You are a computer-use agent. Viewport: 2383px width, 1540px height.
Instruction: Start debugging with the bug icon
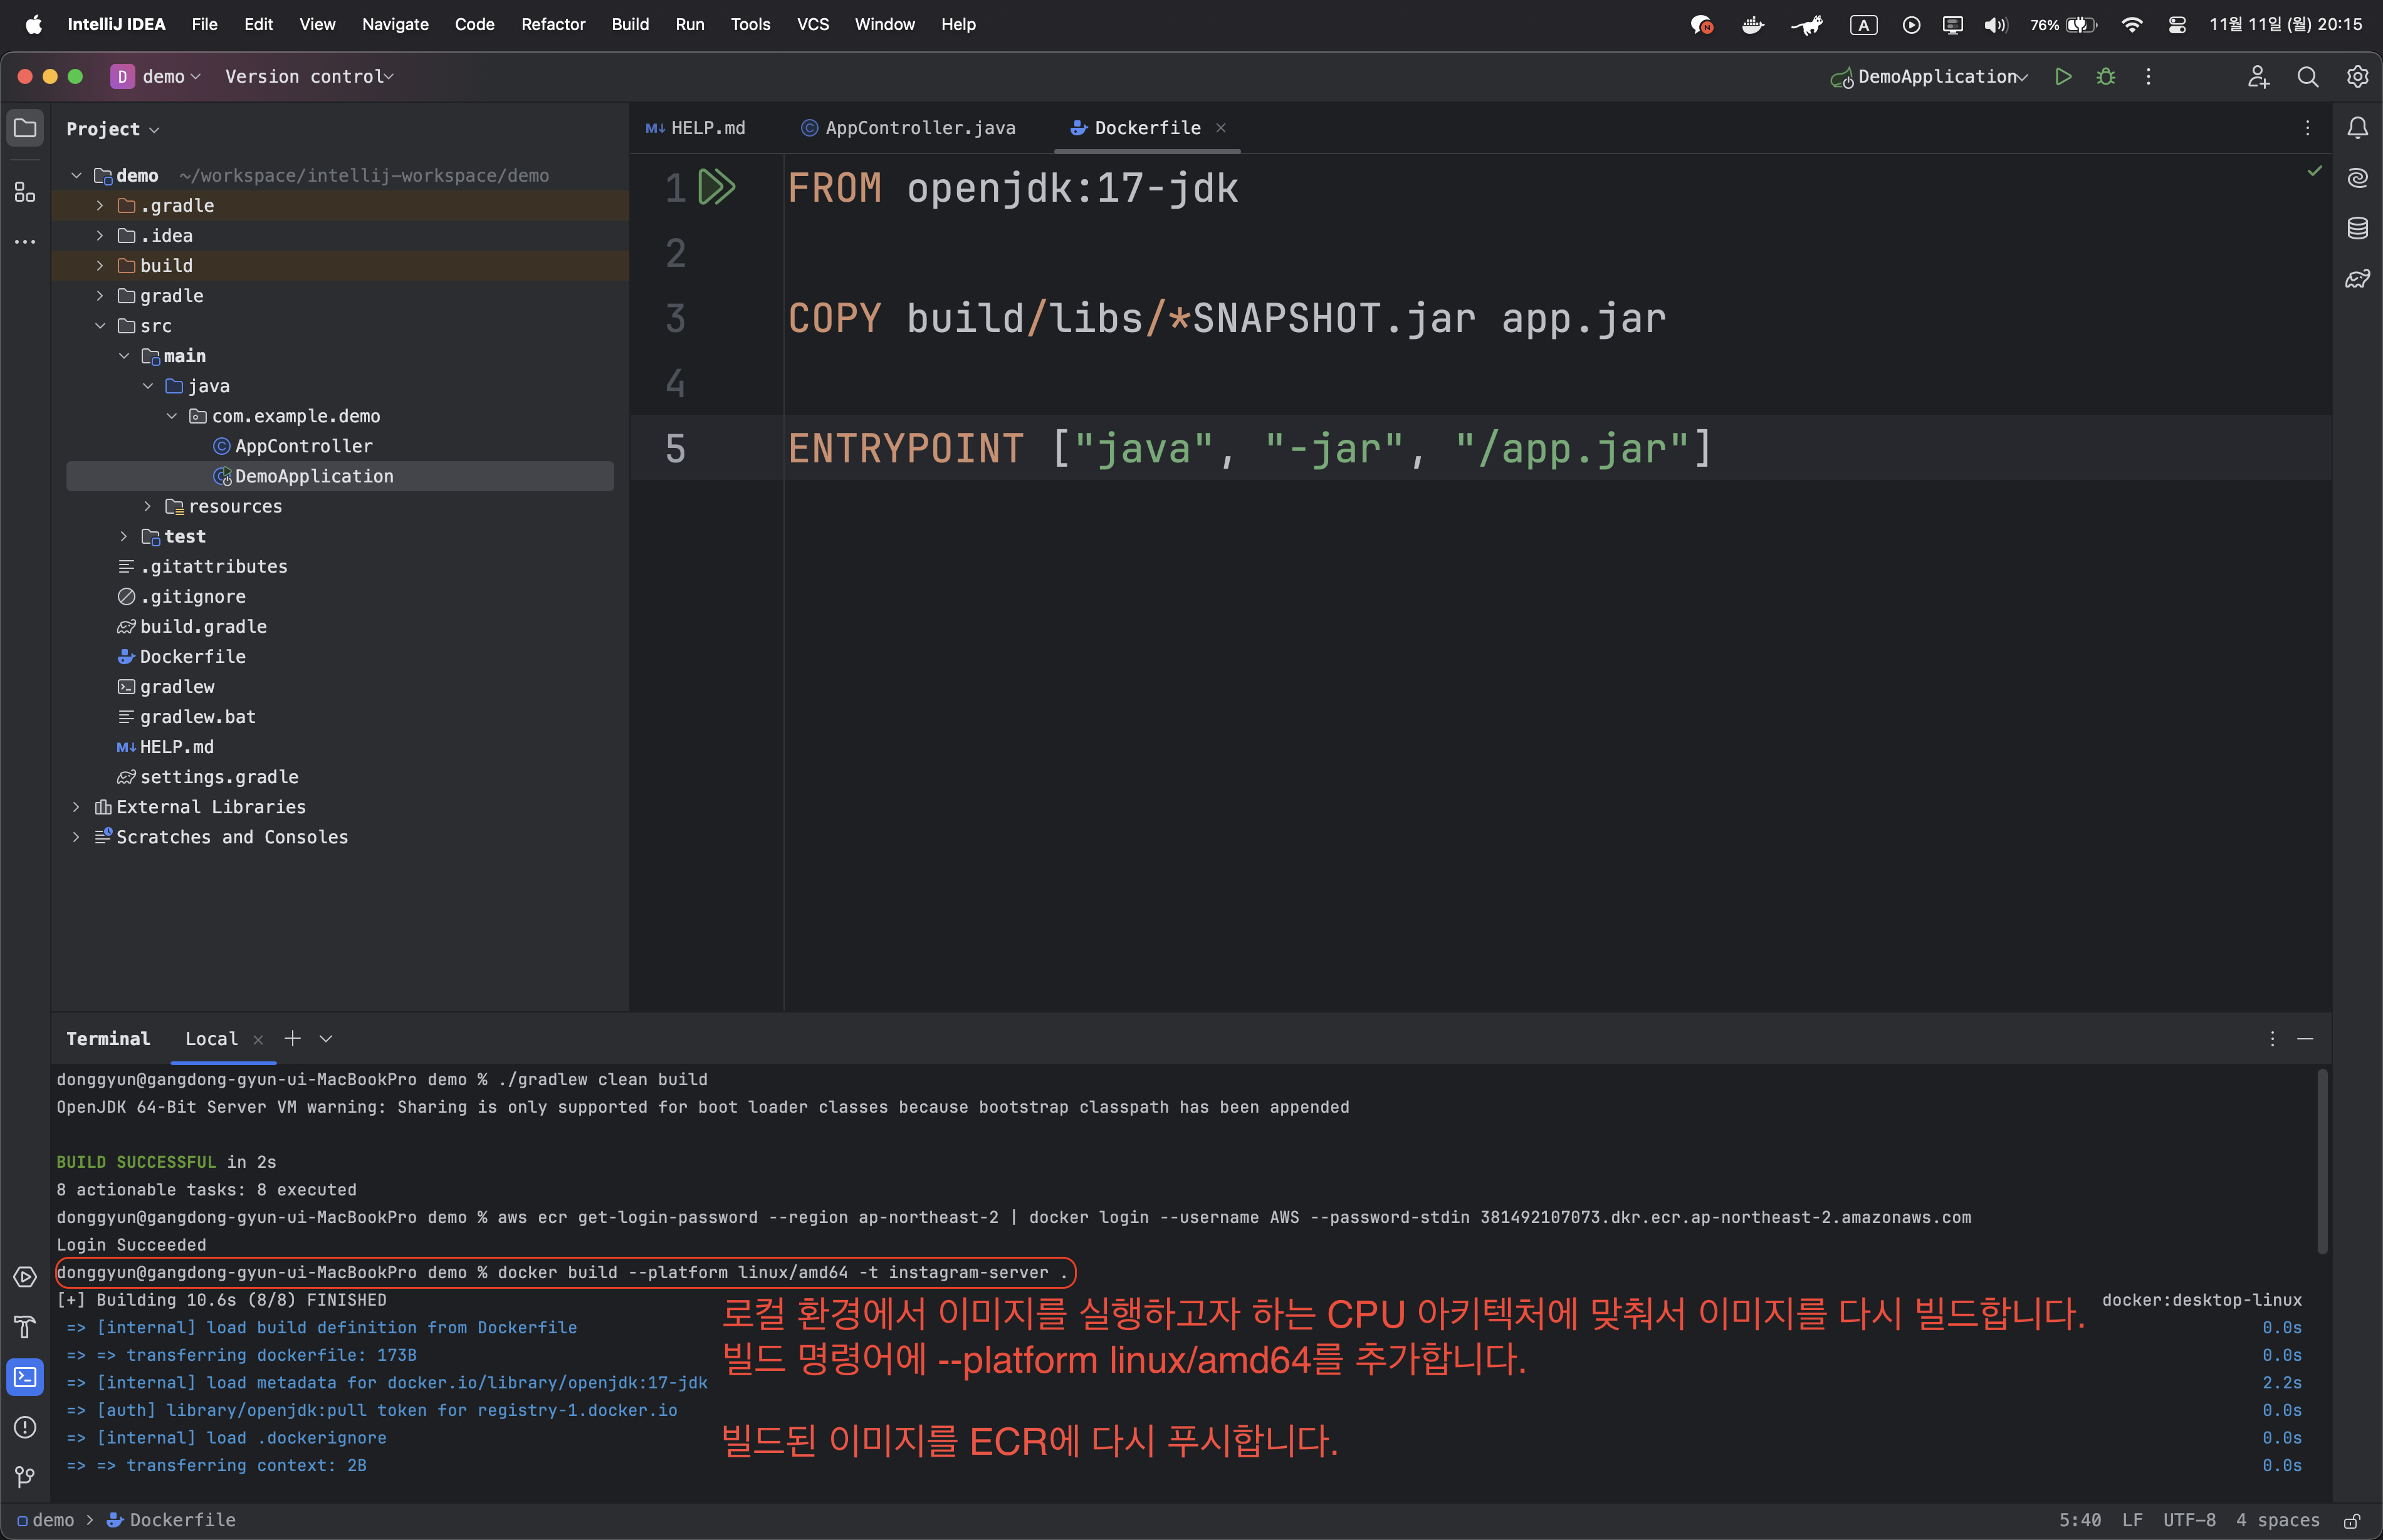tap(2105, 77)
